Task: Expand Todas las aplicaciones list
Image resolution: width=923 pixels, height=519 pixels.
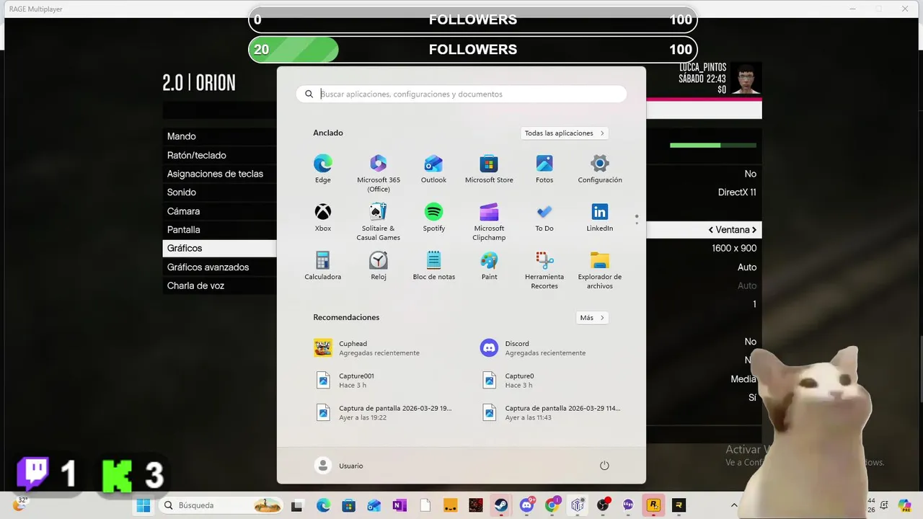Action: pos(564,133)
